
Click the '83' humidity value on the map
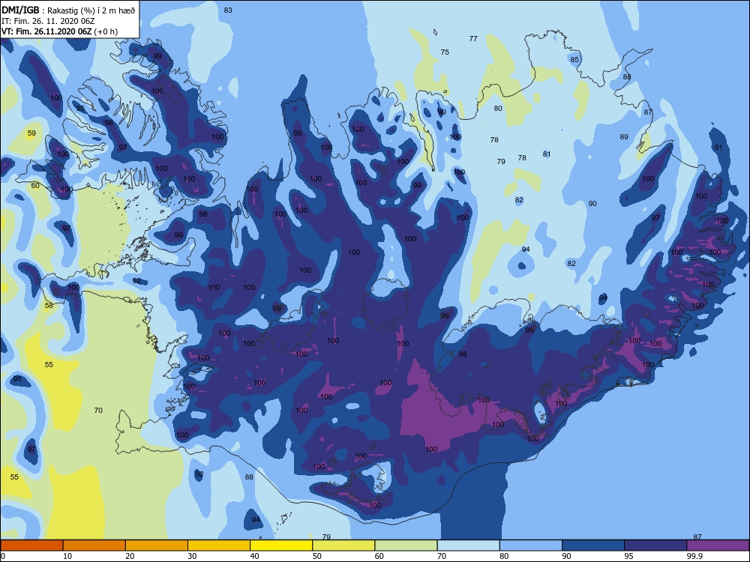[228, 10]
